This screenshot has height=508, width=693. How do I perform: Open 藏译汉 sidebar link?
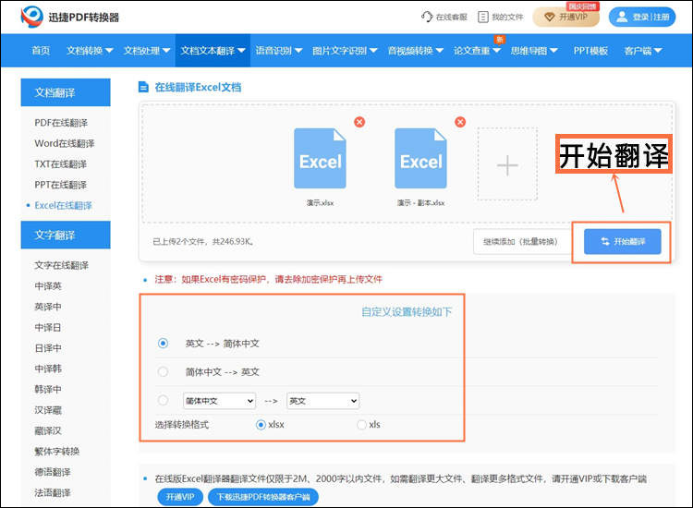[x=48, y=430]
